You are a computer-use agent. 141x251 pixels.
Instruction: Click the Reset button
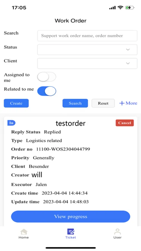(x=103, y=103)
